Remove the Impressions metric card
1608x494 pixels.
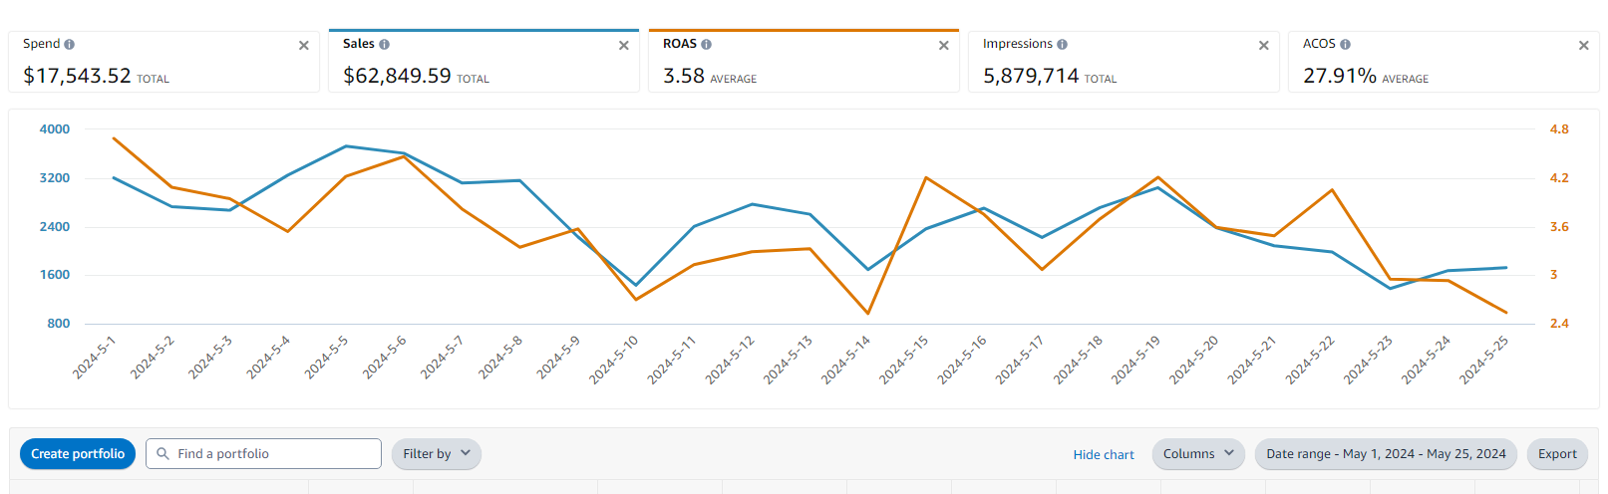click(x=1264, y=46)
